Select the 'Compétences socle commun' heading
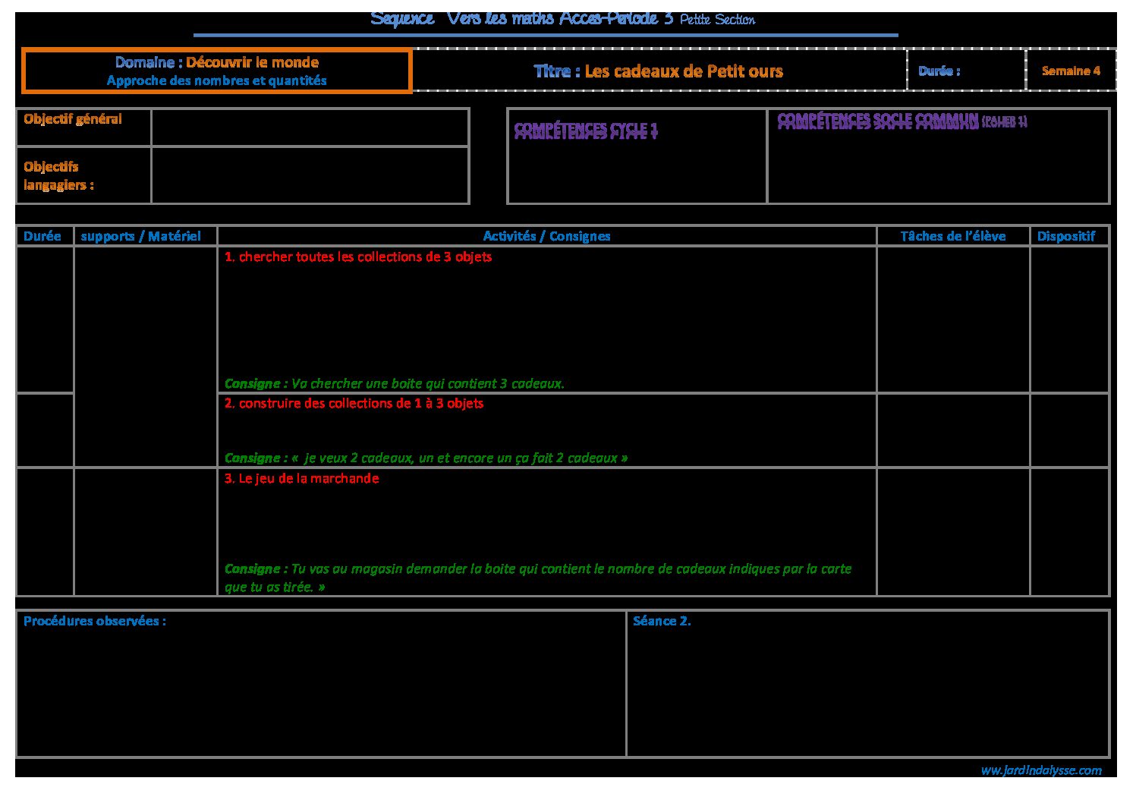This screenshot has height=803, width=1136. click(878, 121)
